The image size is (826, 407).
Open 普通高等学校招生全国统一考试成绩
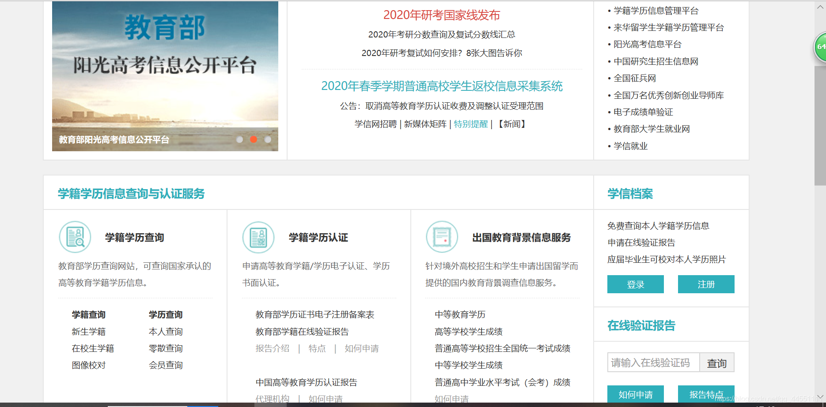503,348
